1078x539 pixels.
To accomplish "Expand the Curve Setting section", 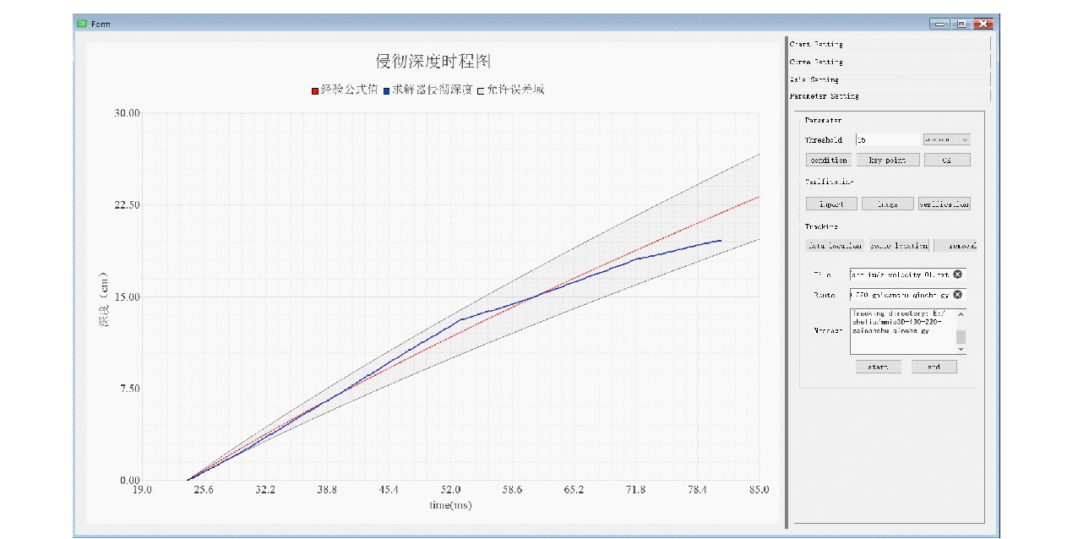I will point(887,62).
